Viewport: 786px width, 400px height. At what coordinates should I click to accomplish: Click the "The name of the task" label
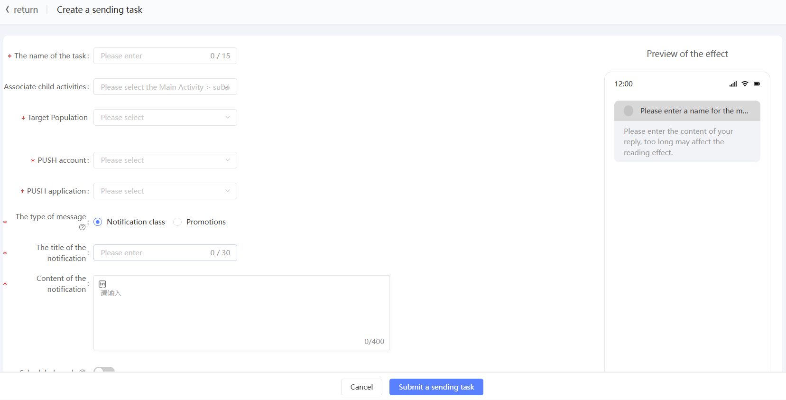tap(50, 56)
